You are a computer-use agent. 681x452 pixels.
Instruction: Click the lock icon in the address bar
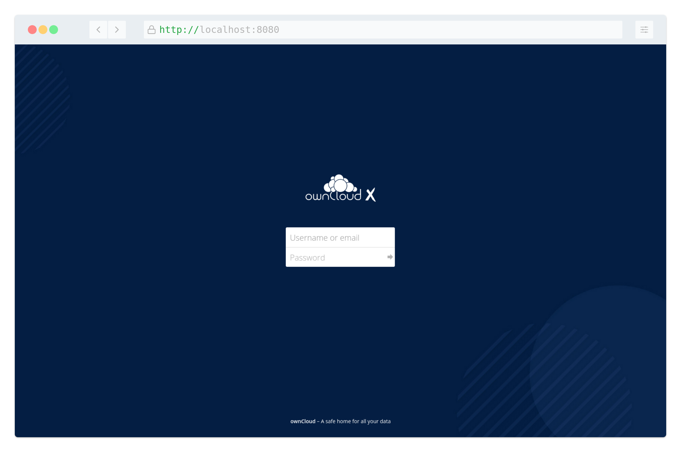151,29
